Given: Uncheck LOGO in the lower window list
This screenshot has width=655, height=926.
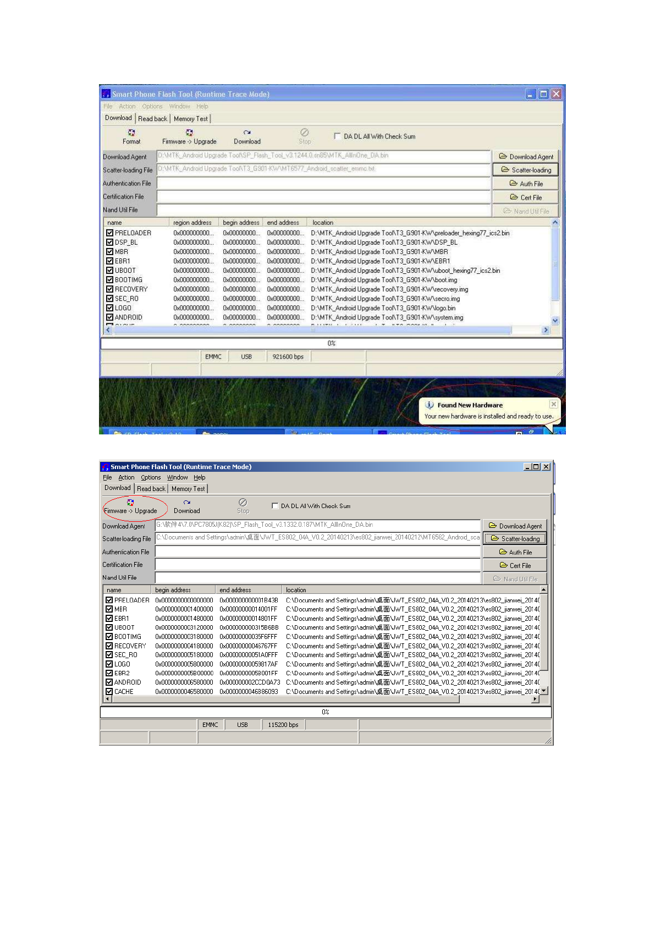Looking at the screenshot, I should tap(109, 664).
